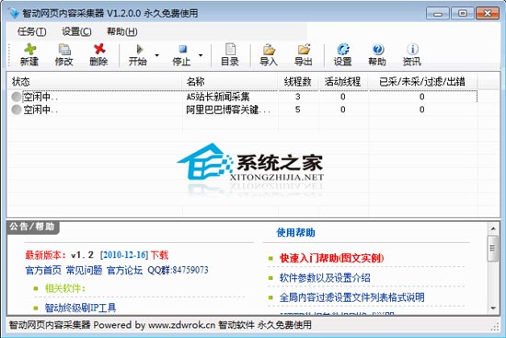Sort by the 线程数 column header

[x=297, y=81]
